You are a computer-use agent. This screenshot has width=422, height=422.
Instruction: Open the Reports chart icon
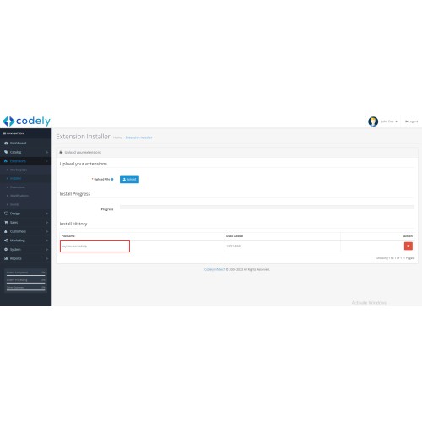(x=6, y=258)
